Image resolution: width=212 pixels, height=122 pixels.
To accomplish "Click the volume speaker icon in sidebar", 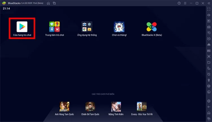I will click(209, 15).
